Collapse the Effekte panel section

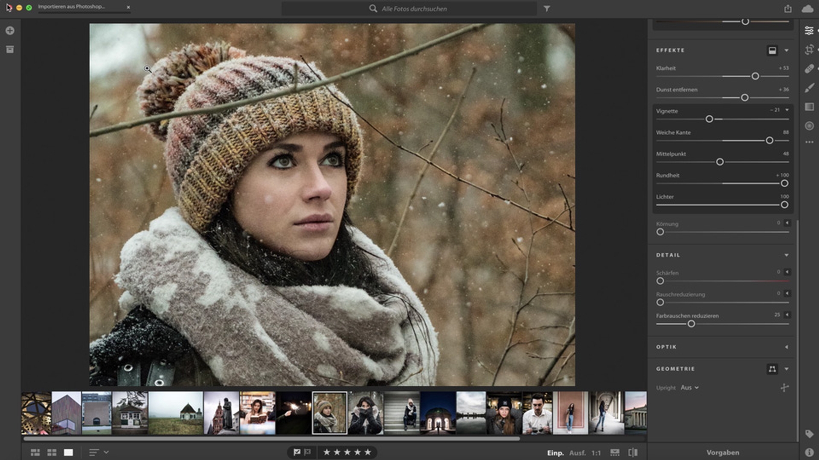(786, 50)
